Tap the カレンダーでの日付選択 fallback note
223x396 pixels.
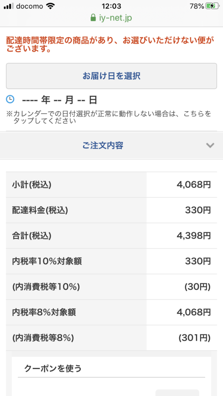click(x=109, y=118)
